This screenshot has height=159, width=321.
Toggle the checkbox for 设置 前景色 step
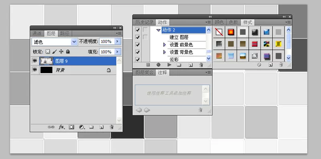click(138, 45)
